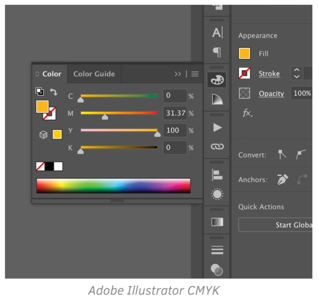Open the Transparency overlapping circles icon
This screenshot has width=319, height=297.
coord(217,270)
